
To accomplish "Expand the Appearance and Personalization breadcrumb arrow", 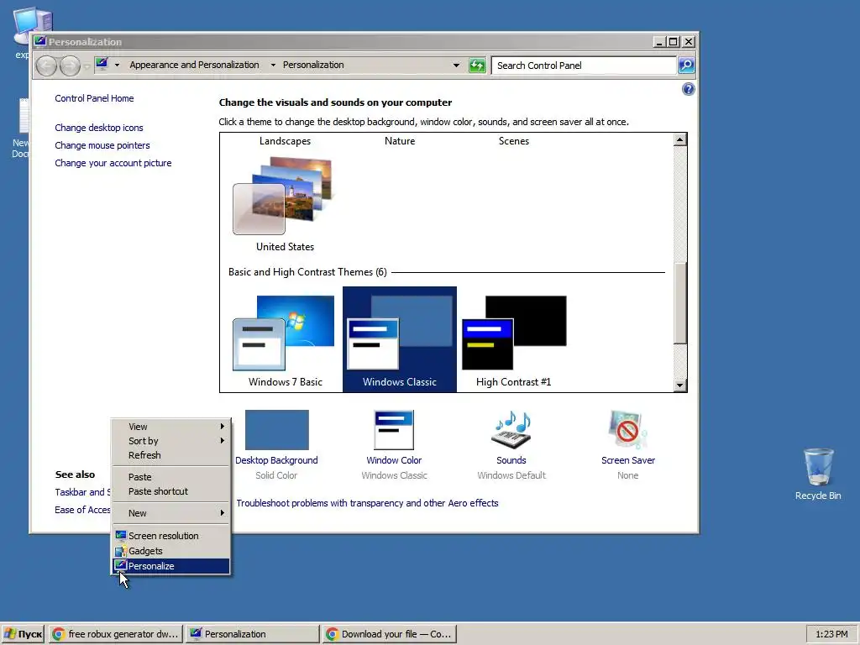I will (273, 65).
